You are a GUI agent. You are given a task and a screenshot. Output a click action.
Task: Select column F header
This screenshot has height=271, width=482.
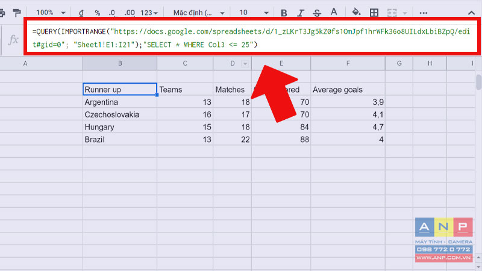[x=348, y=63]
